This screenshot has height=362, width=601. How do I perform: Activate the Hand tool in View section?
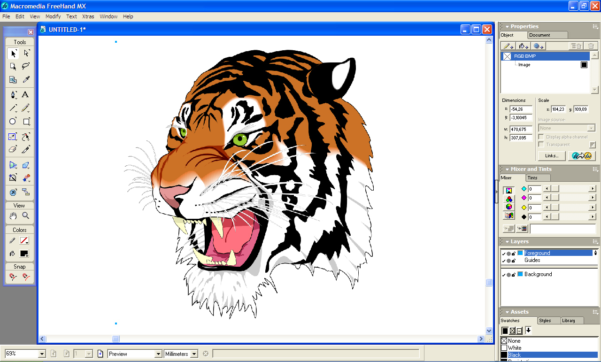[13, 216]
